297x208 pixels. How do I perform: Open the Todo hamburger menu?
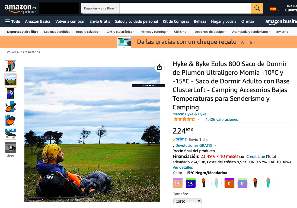click(13, 21)
